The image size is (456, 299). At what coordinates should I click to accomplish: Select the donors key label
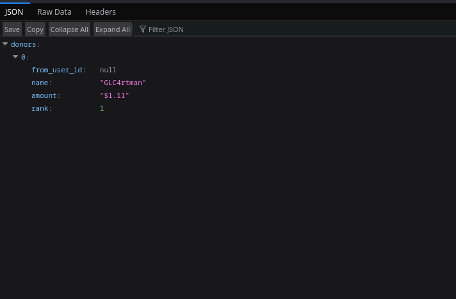23,44
